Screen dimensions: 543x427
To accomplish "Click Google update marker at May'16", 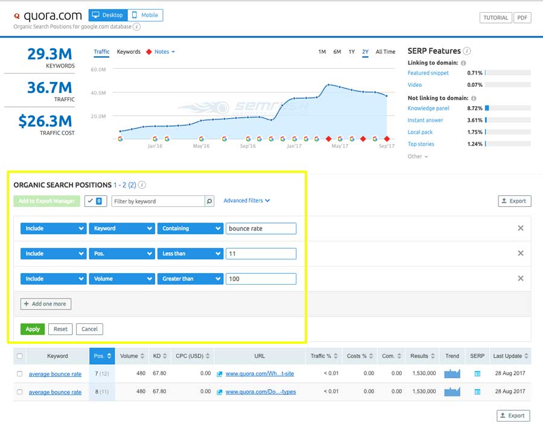I will click(x=201, y=139).
